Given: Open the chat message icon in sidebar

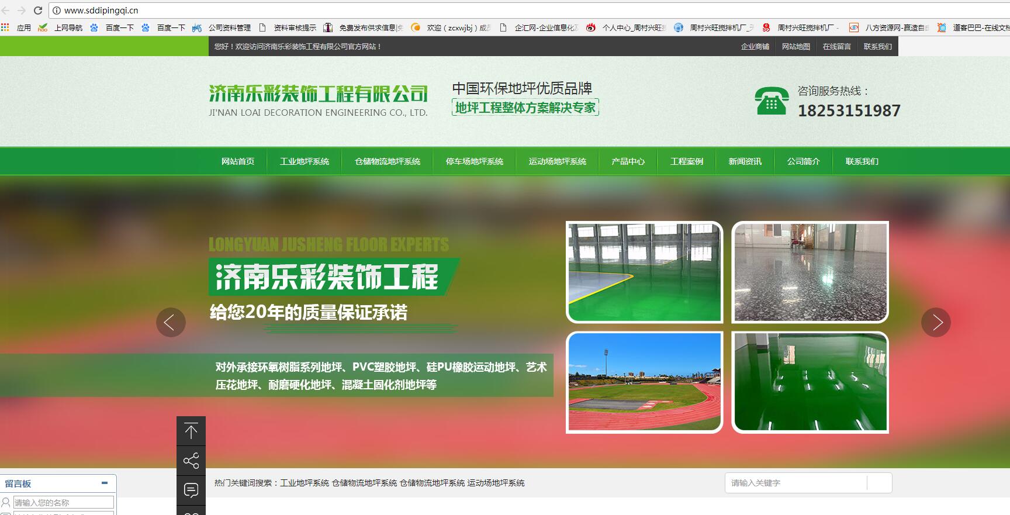Looking at the screenshot, I should [191, 490].
